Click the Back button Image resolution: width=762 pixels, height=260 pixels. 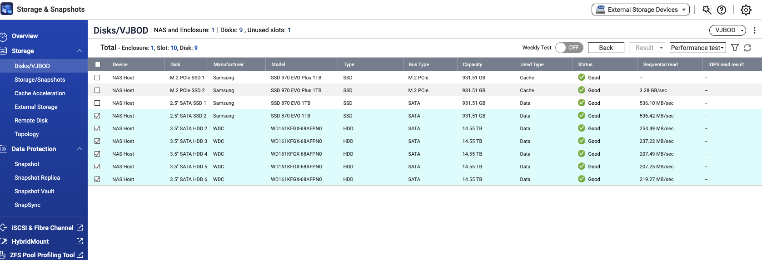tap(606, 48)
